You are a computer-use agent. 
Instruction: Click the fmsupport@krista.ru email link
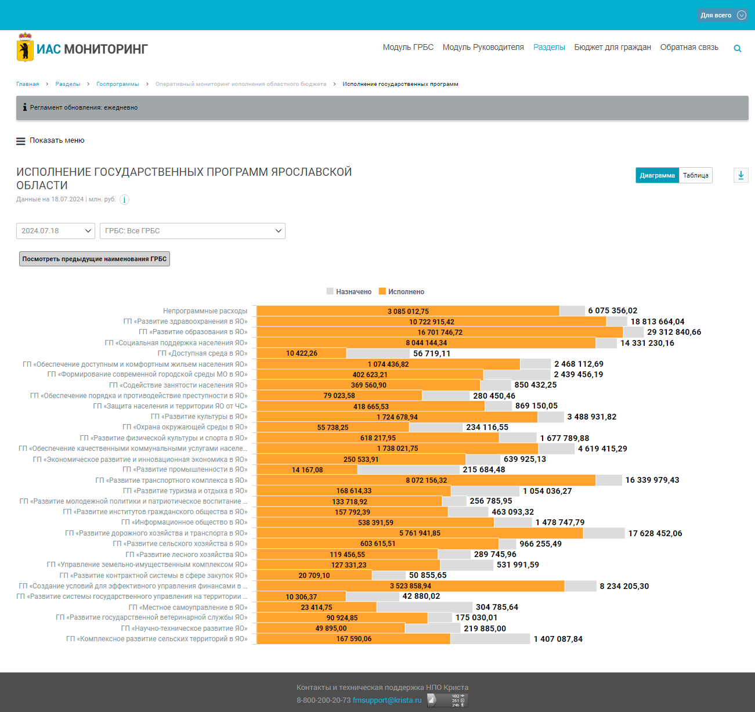[387, 700]
